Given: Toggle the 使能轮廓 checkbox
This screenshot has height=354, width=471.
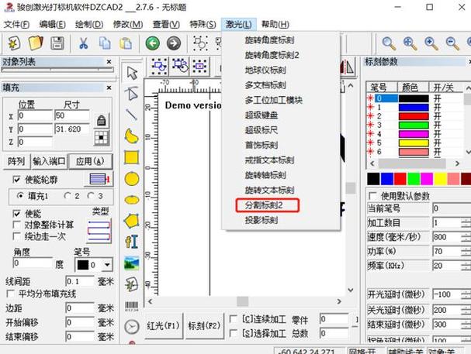Looking at the screenshot, I should 16,180.
